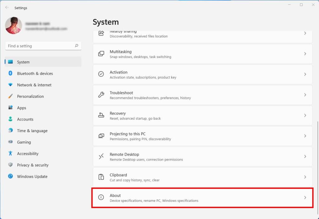The width and height of the screenshot is (319, 219).
Task: Click the Troubleshoot wrench icon
Action: tap(101, 95)
